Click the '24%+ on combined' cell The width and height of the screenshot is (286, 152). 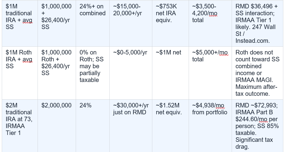click(93, 23)
